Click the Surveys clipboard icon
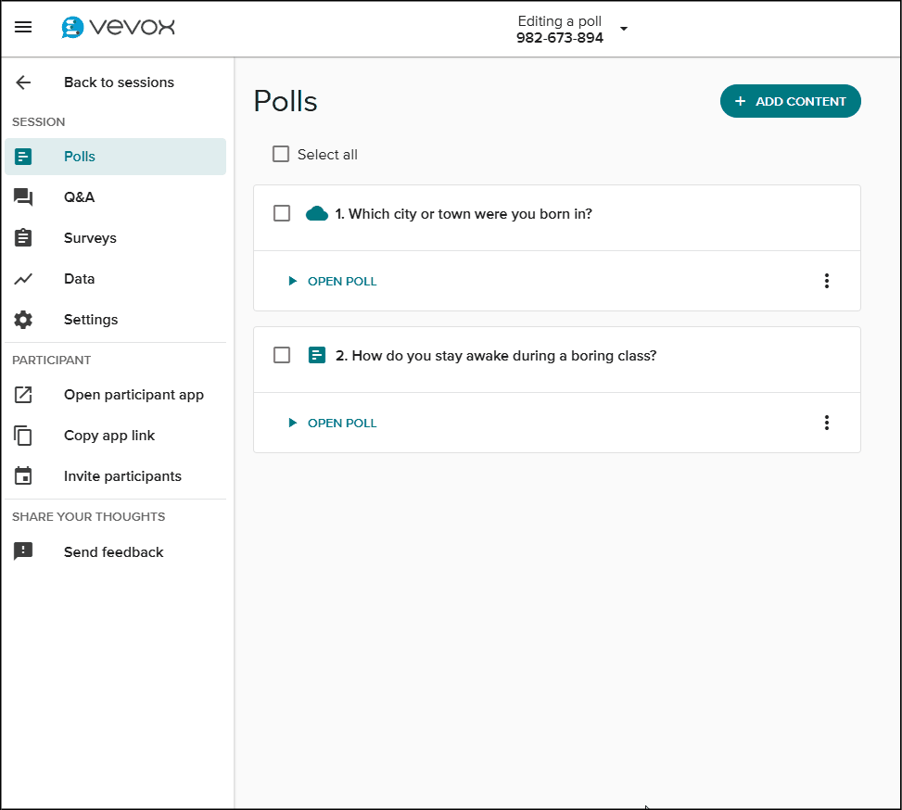 click(x=23, y=238)
